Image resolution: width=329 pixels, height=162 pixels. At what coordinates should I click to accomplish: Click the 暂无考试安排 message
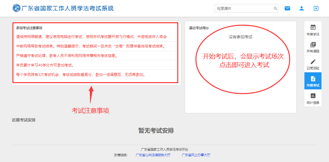156,131
